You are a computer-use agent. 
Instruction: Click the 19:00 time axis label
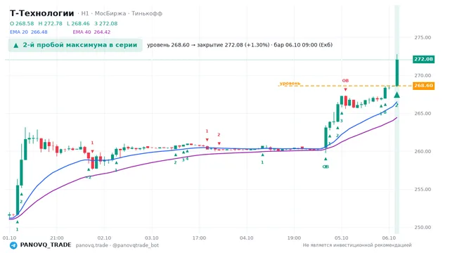[x=294, y=238]
